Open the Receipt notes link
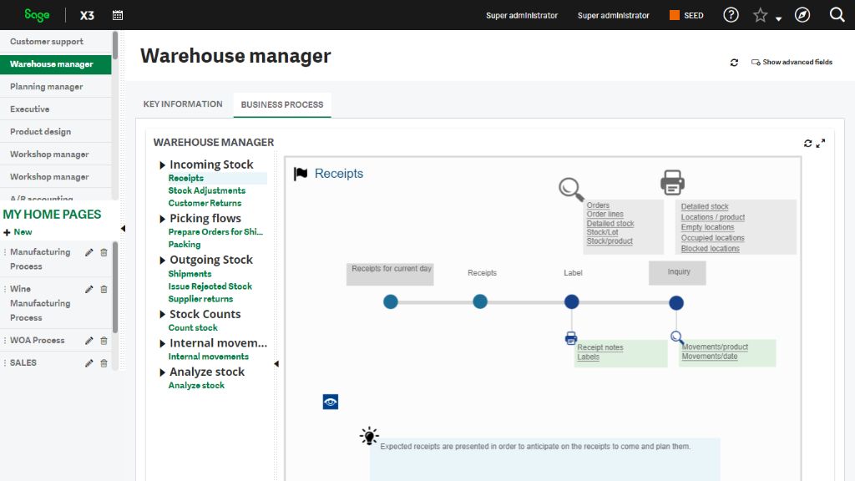This screenshot has width=855, height=481. tap(600, 347)
